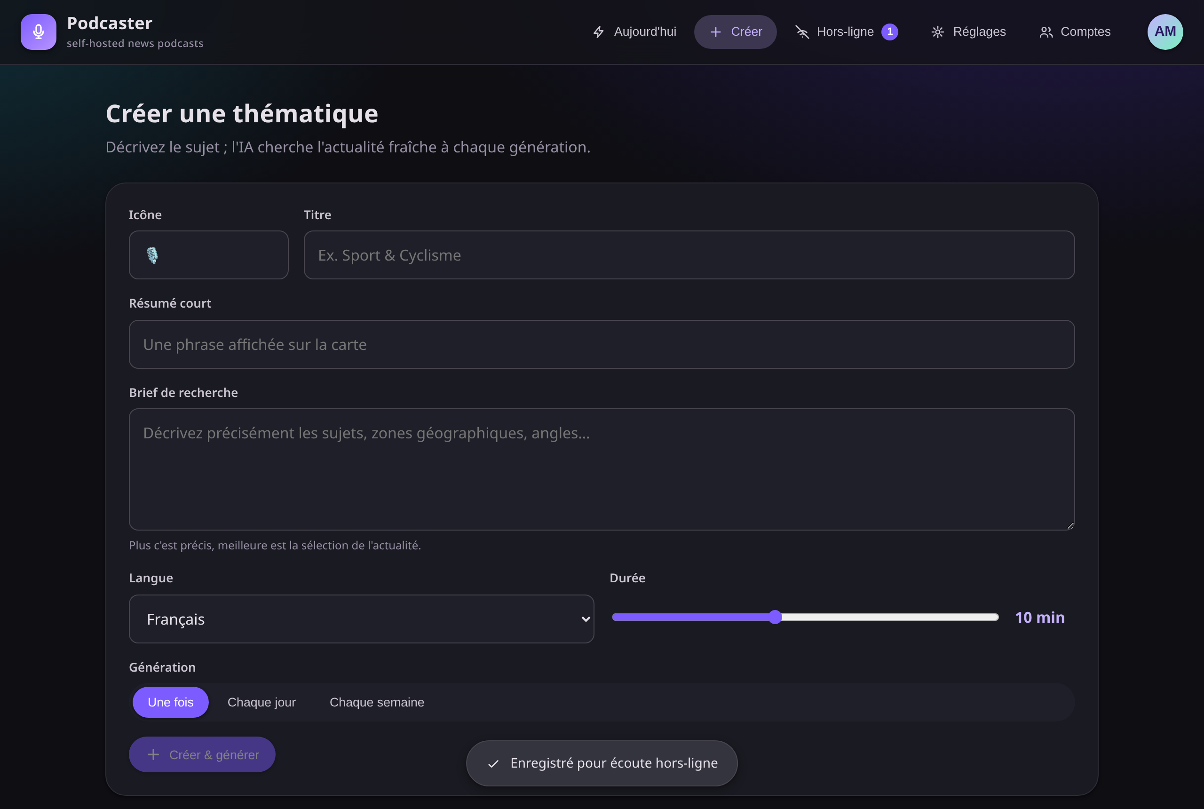Click the textarea resize handle corner
Screen dimensions: 1204x809
[1070, 525]
